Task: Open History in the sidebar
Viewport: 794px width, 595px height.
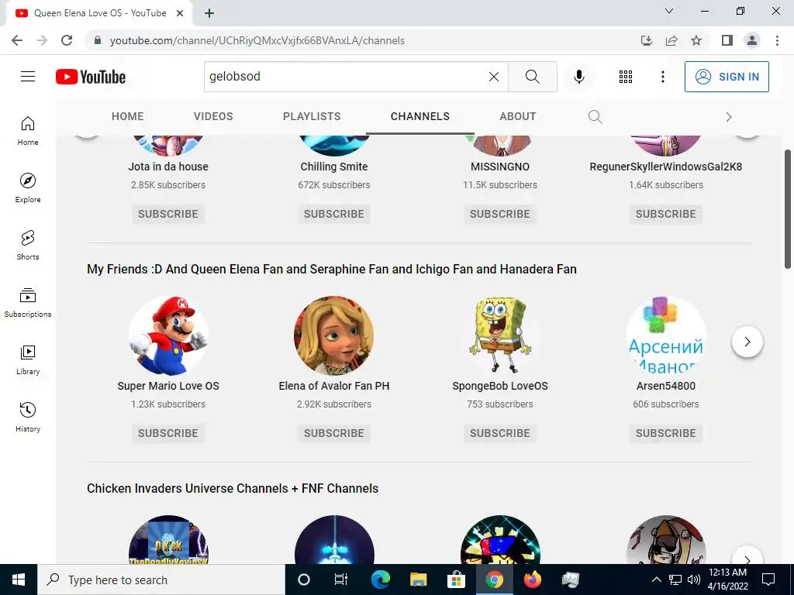Action: click(x=28, y=417)
